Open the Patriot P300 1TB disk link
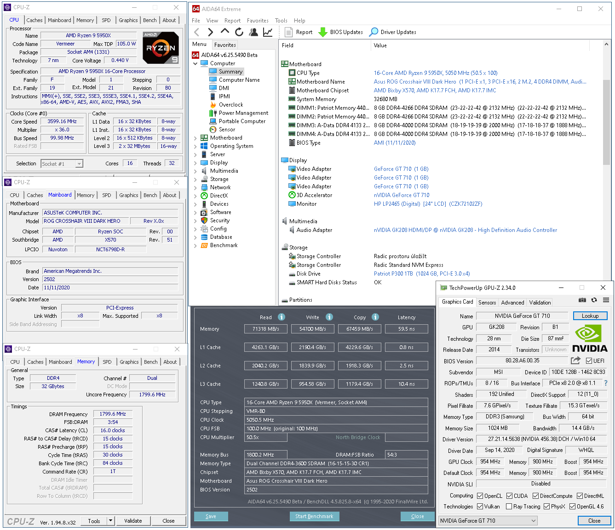Screen dimensions: 615x530 pyautogui.click(x=422, y=274)
